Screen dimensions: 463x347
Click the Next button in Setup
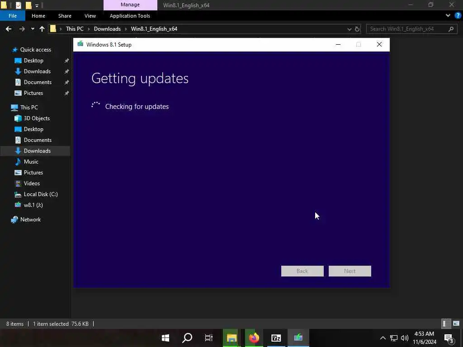[350, 271]
